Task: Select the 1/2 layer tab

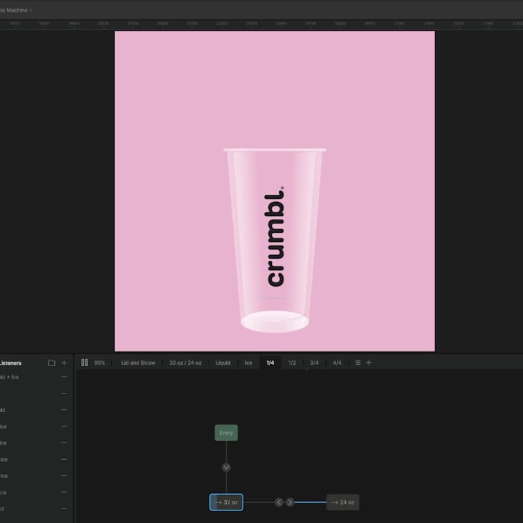Action: click(292, 363)
